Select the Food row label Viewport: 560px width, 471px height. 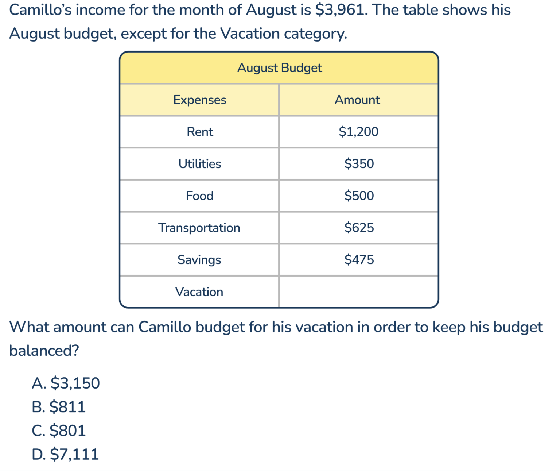(x=200, y=196)
